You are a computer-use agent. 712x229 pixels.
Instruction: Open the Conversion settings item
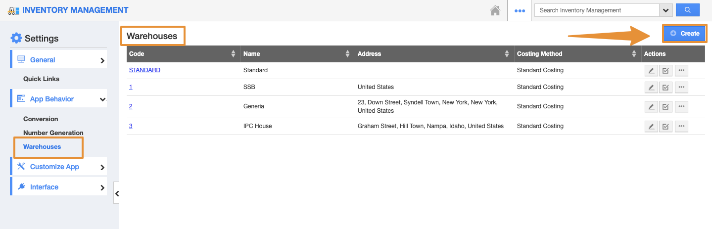point(41,119)
